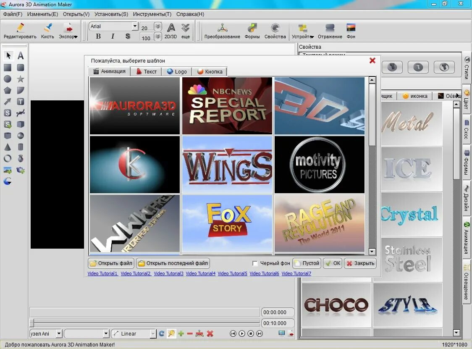Choose the Crystal style thumbnail
The width and height of the screenshot is (472, 349).
(x=409, y=215)
